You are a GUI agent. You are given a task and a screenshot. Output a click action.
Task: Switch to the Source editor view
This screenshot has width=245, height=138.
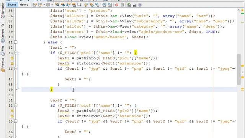point(12,5)
